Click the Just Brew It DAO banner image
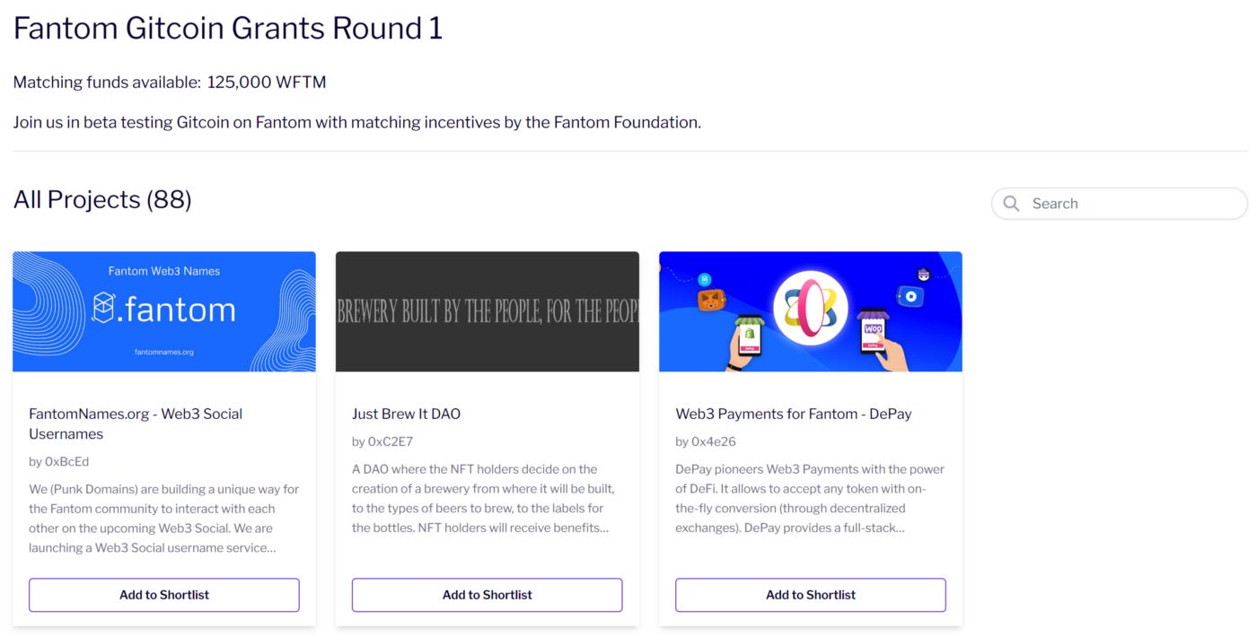 (x=487, y=311)
